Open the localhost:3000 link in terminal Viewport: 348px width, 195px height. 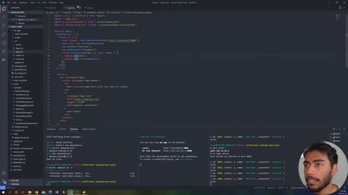pos(176,148)
